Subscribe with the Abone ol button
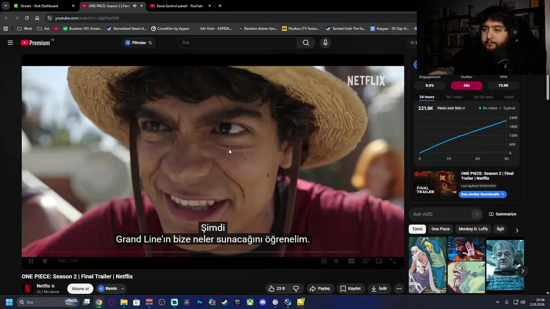This screenshot has width=550, height=309. click(x=80, y=288)
